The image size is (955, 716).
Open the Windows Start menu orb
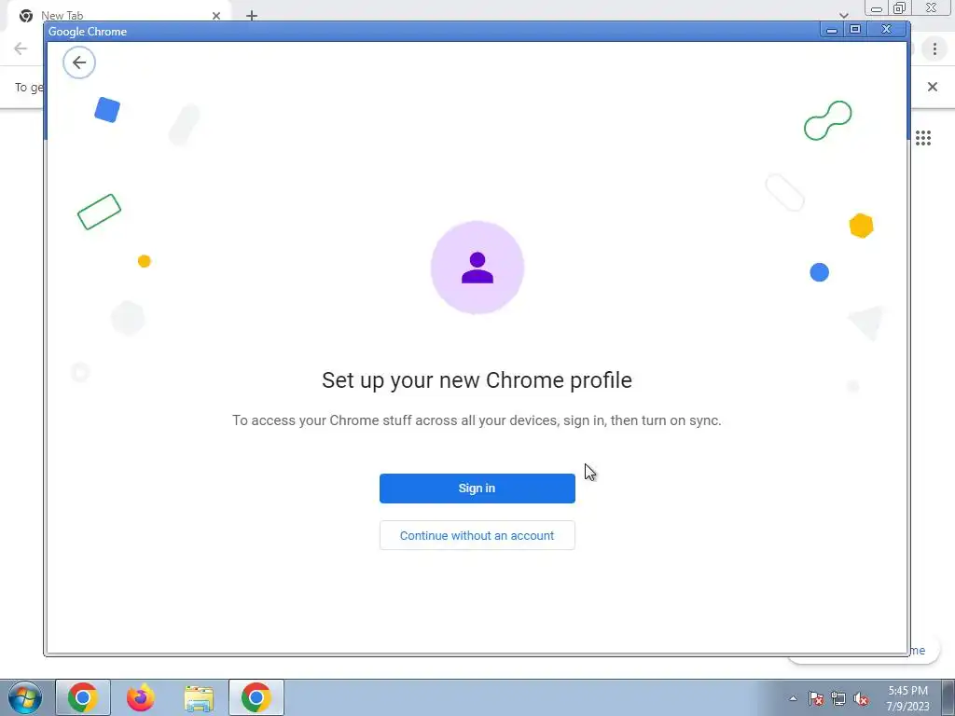25,697
